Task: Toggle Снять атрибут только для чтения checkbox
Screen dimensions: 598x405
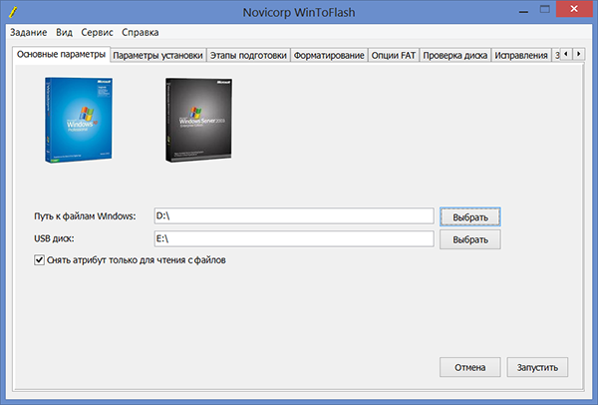Action: coord(39,260)
